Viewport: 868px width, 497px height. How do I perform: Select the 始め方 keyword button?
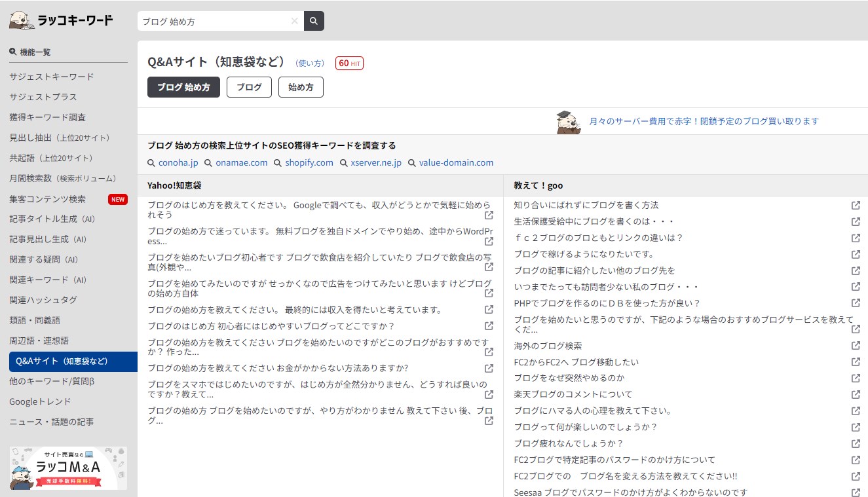[x=301, y=87]
